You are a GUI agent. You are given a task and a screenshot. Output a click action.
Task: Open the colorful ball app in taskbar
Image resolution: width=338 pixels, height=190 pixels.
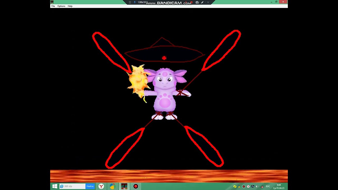pos(112,186)
